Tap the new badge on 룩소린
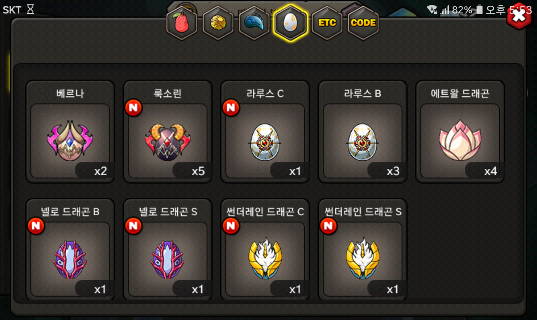 tap(134, 108)
